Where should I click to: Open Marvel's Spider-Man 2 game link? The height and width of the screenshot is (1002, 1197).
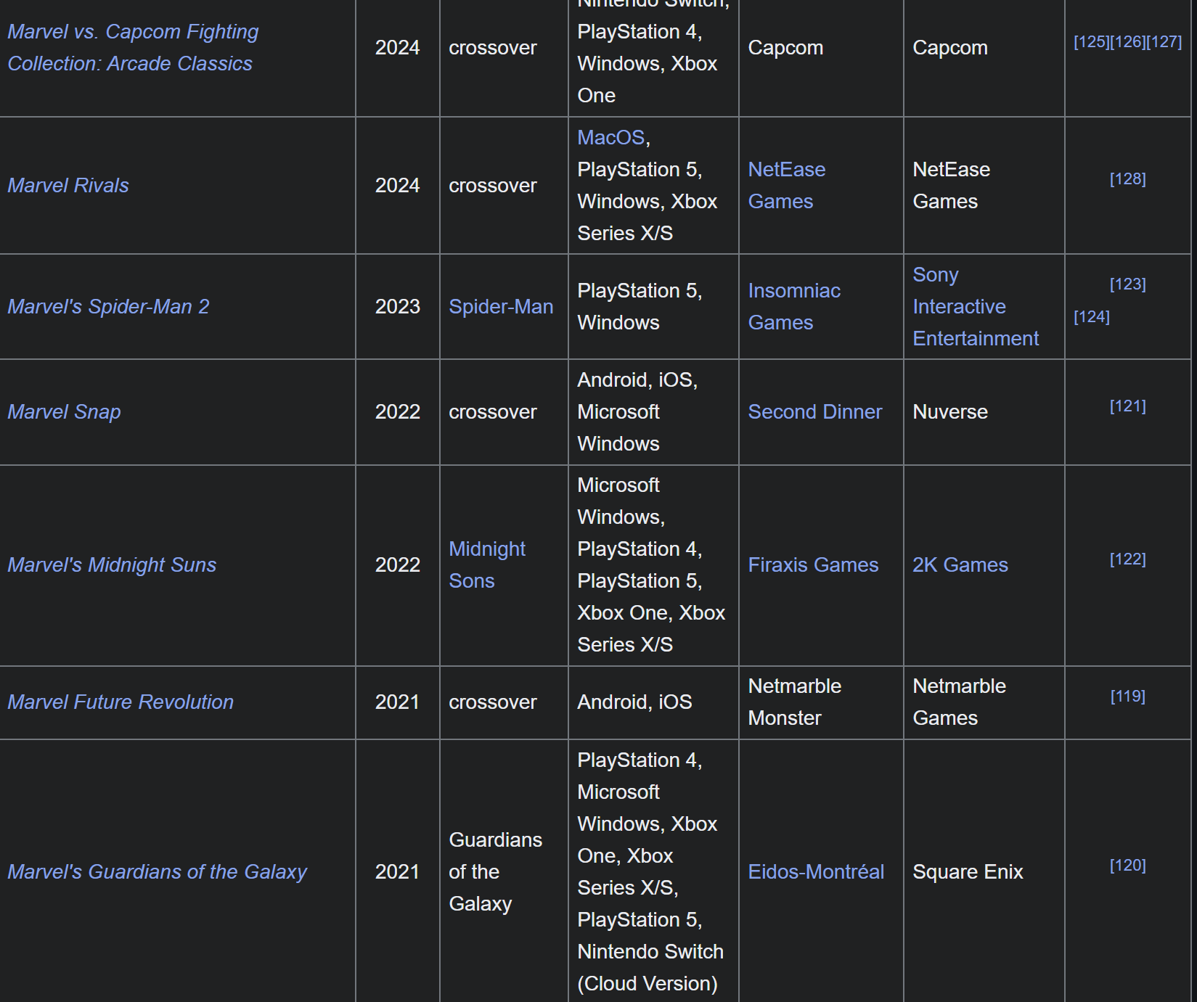(x=108, y=307)
